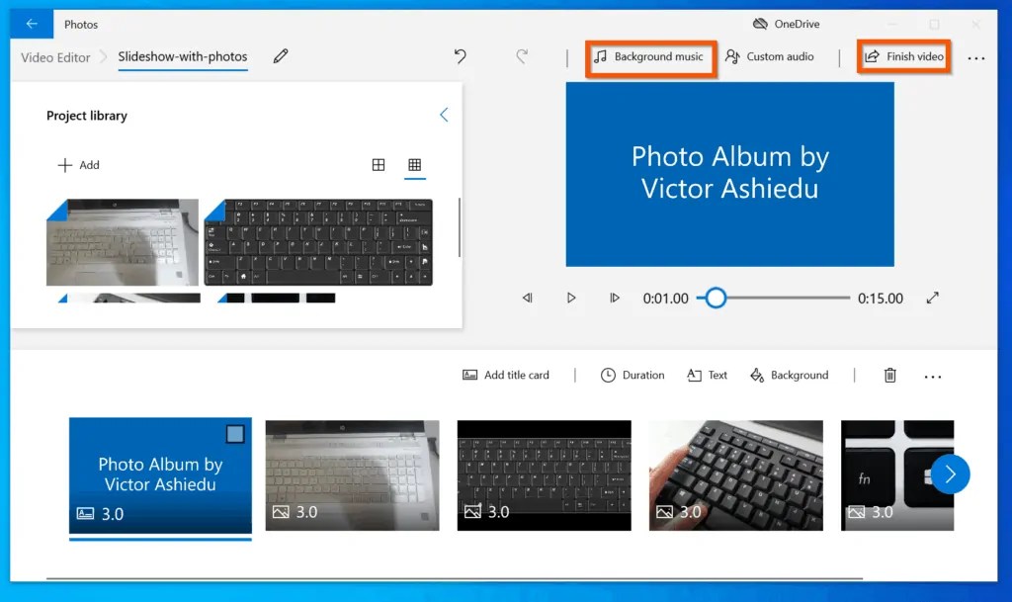
Task: Rename the project with the pencil icon
Action: [280, 56]
